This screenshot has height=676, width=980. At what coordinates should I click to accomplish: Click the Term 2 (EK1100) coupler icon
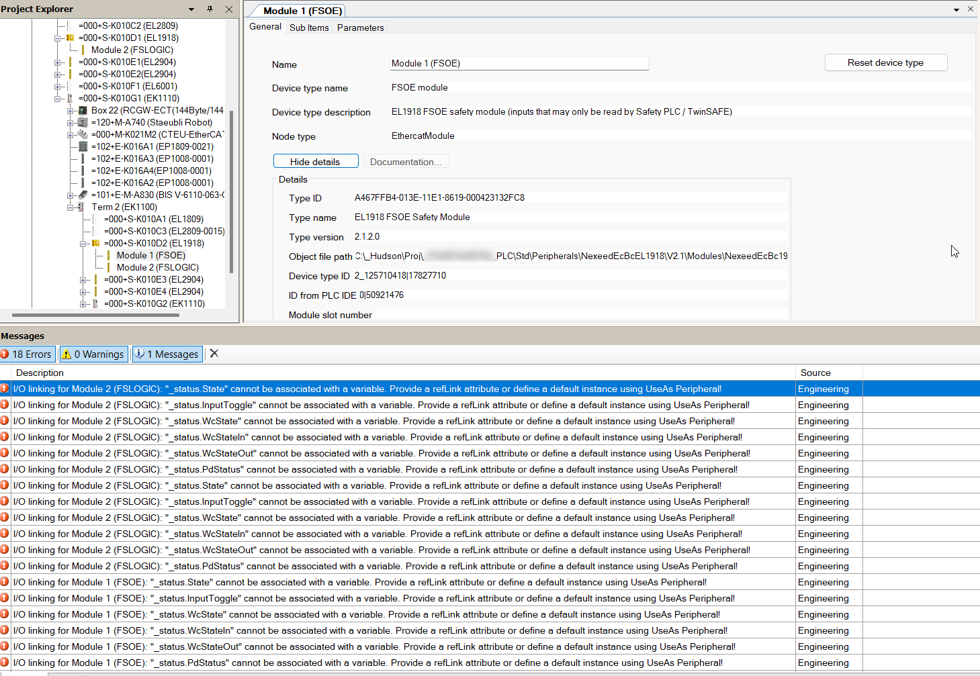(81, 207)
